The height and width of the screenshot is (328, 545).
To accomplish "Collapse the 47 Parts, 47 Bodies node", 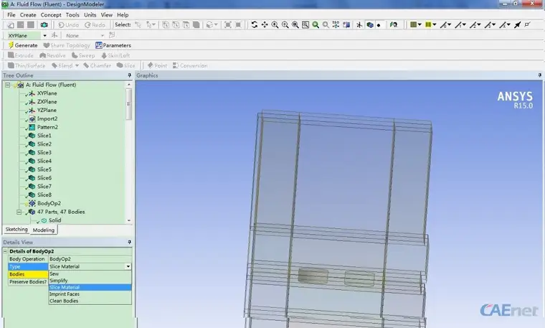I will (x=19, y=212).
